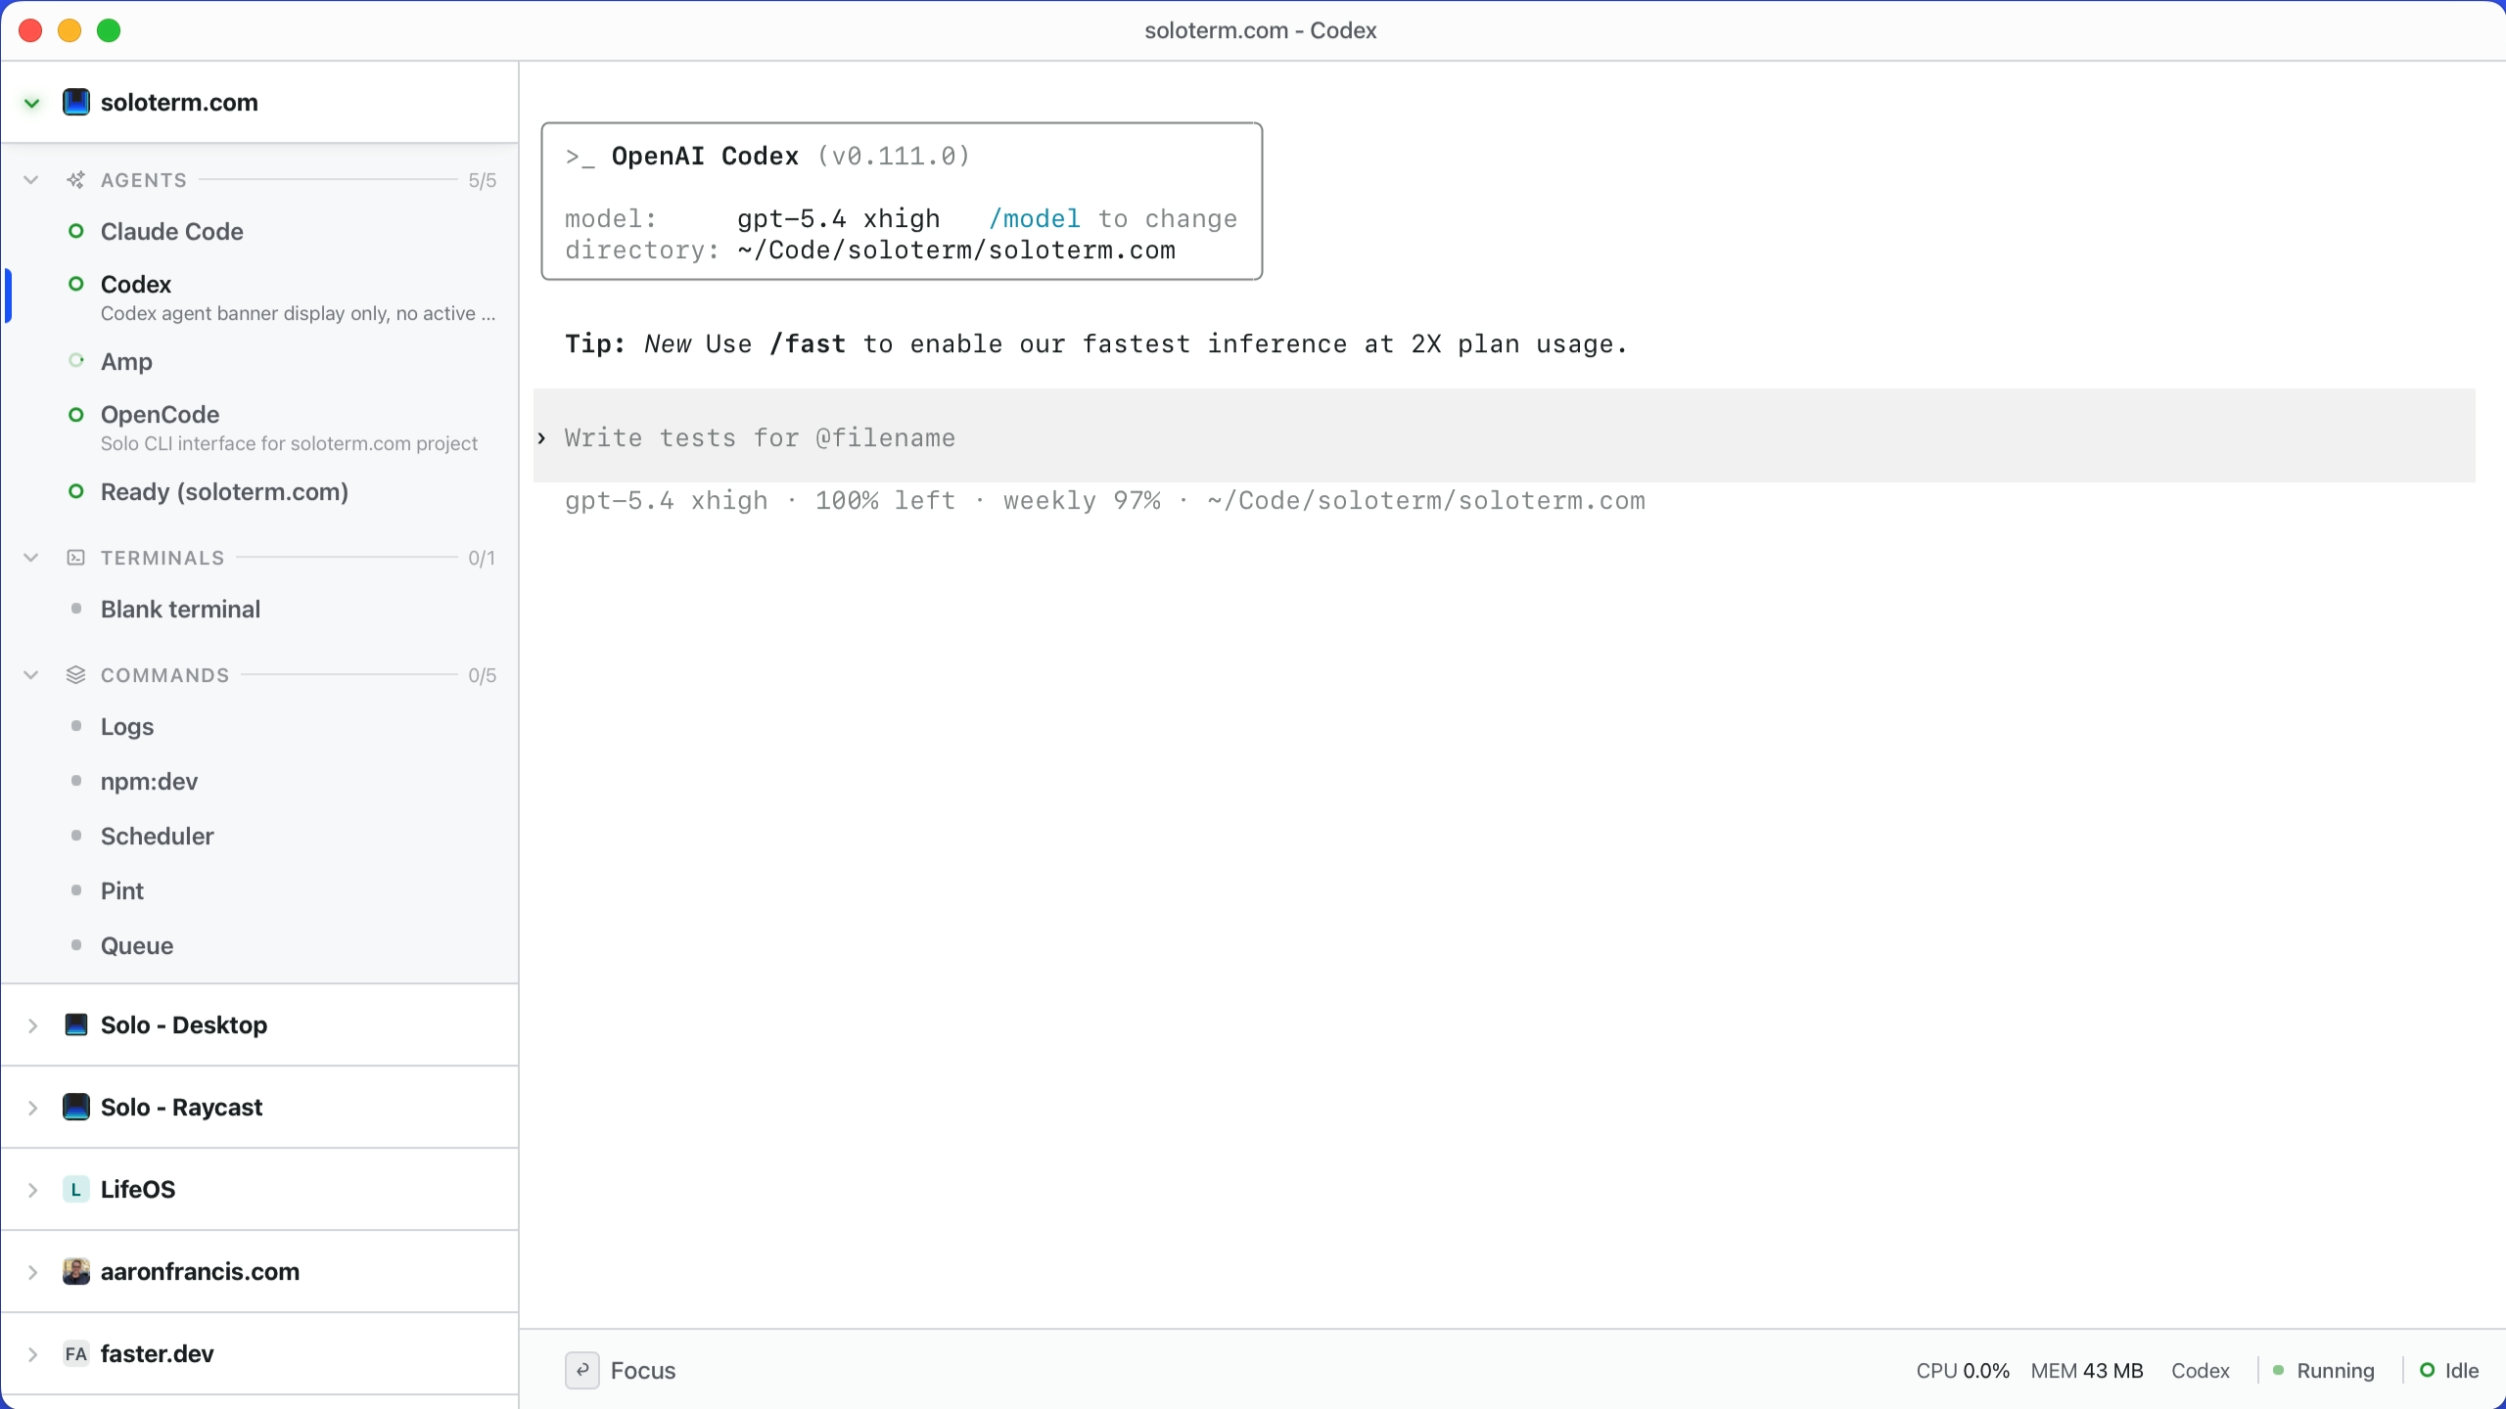
Task: Click the OpenAI Codex banner title
Action: (x=705, y=156)
